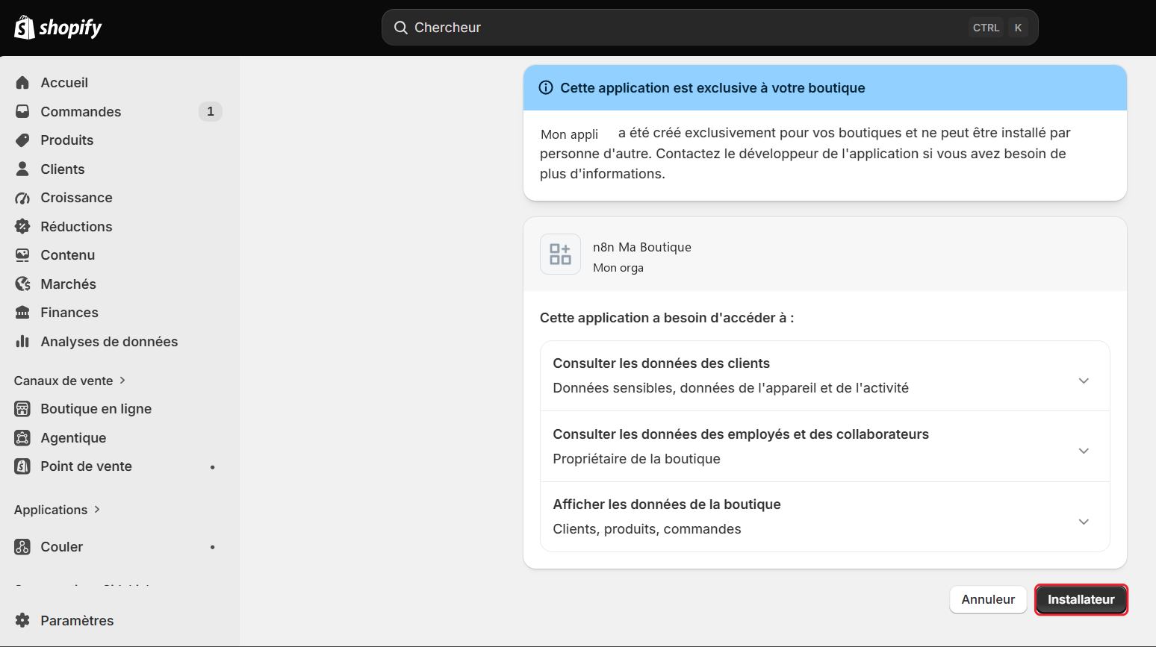
Task: Click the Croissance gauge icon
Action: point(22,198)
